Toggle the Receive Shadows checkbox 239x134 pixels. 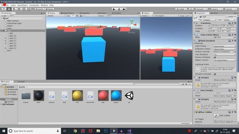pyautogui.click(x=215, y=57)
